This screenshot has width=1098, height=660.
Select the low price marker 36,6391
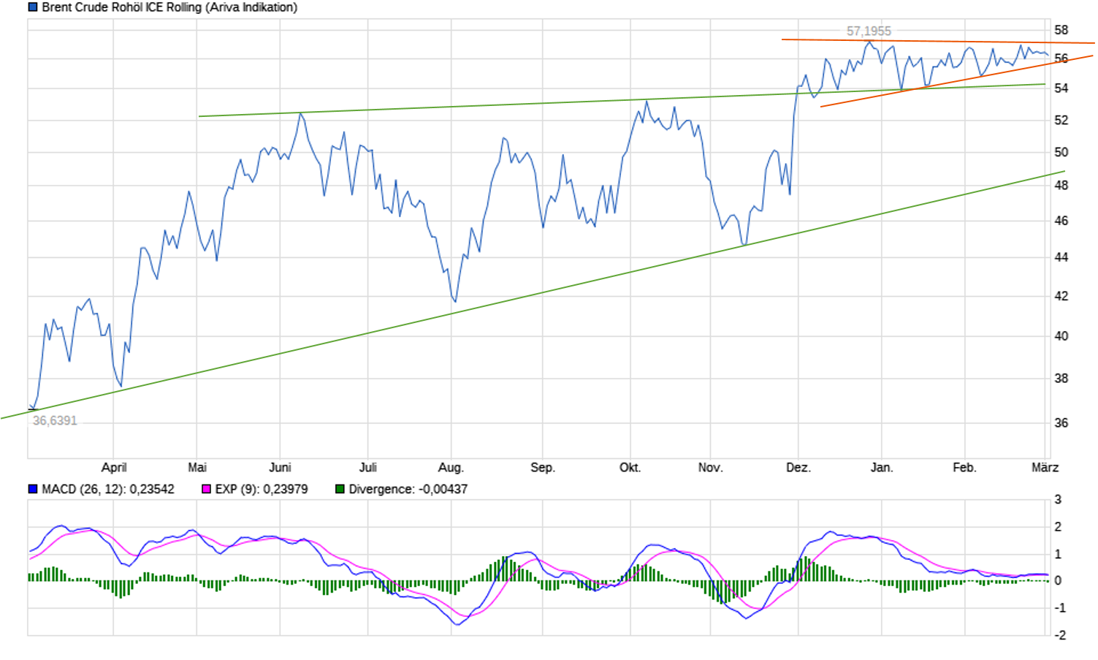[x=54, y=420]
